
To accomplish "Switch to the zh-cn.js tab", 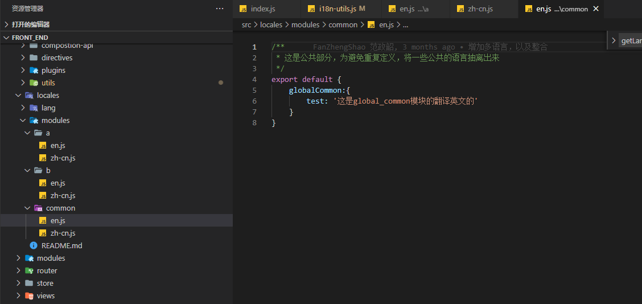I will point(480,9).
